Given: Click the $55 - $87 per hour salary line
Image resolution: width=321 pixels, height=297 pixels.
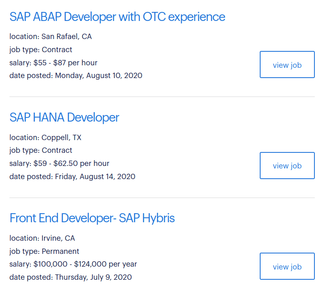Looking at the screenshot, I should pyautogui.click(x=53, y=63).
